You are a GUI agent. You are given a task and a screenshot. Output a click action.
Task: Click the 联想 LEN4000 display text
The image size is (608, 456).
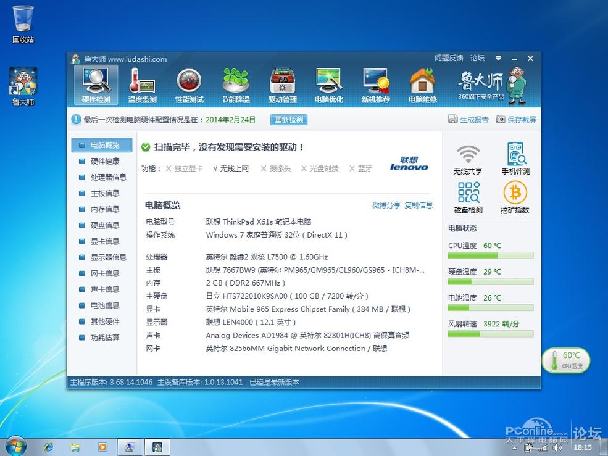(x=251, y=322)
